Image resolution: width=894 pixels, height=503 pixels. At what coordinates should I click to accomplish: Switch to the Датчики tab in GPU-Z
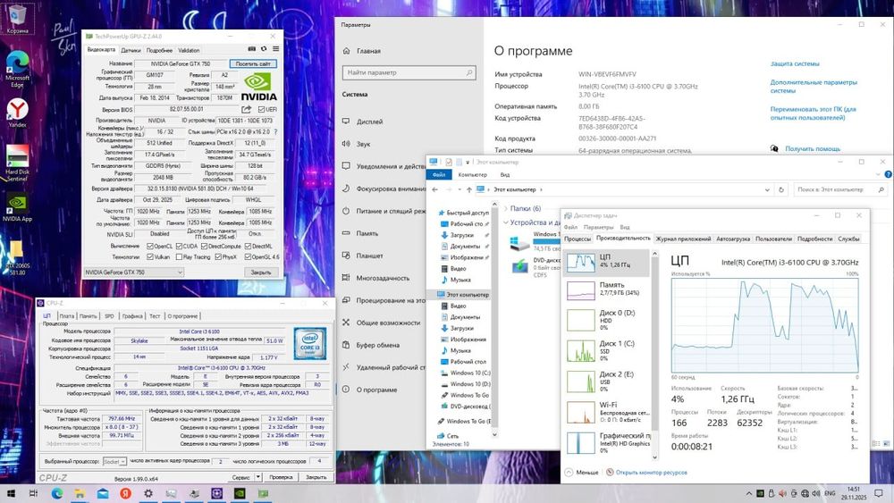(x=131, y=50)
